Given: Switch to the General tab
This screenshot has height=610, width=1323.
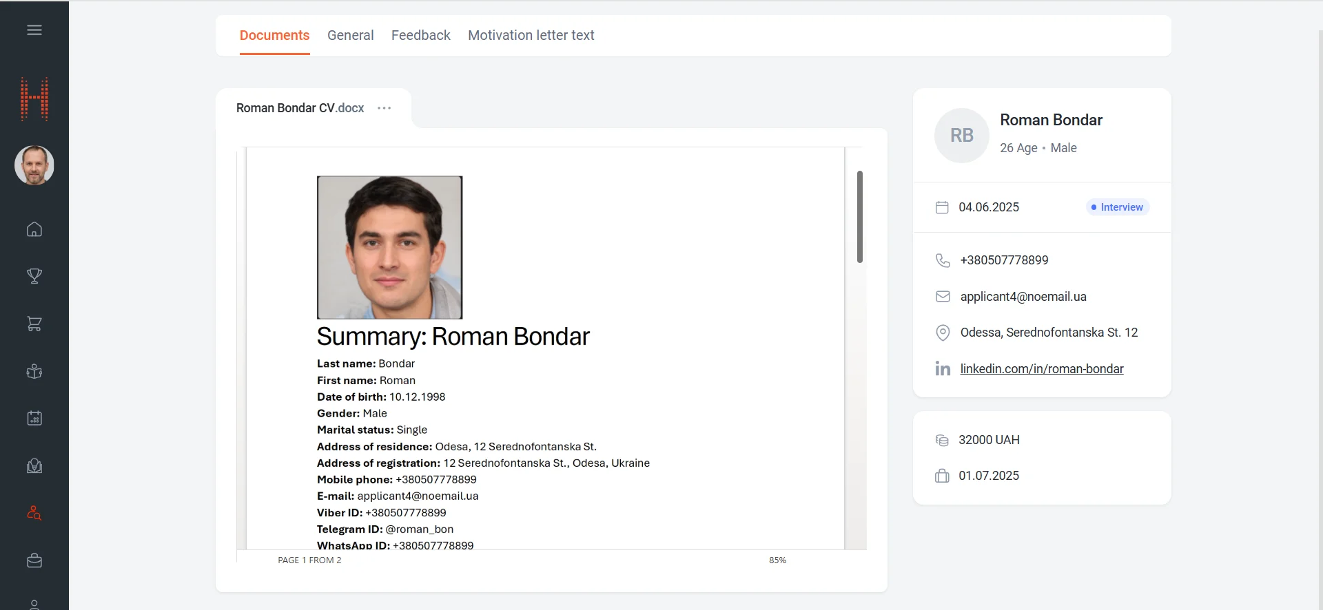Looking at the screenshot, I should 350,35.
